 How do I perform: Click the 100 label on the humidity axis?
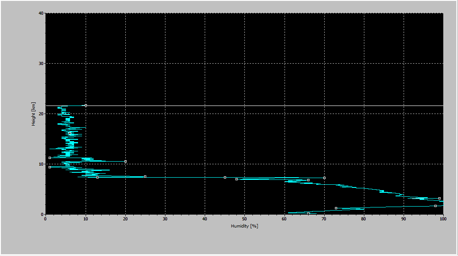[443, 219]
